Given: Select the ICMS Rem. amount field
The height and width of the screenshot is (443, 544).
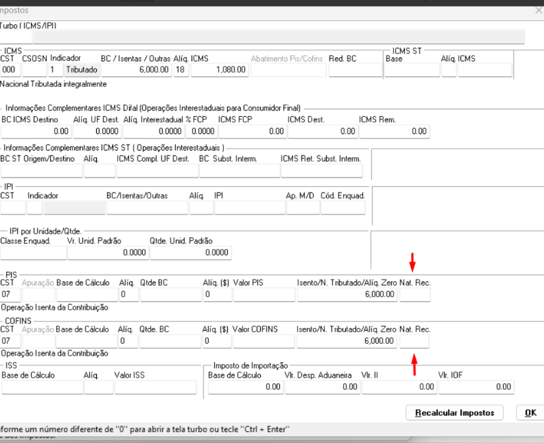Looking at the screenshot, I should pyautogui.click(x=394, y=131).
